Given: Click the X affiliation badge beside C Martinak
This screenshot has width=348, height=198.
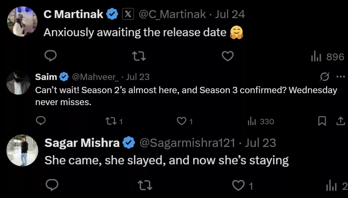Looking at the screenshot, I should [x=128, y=14].
